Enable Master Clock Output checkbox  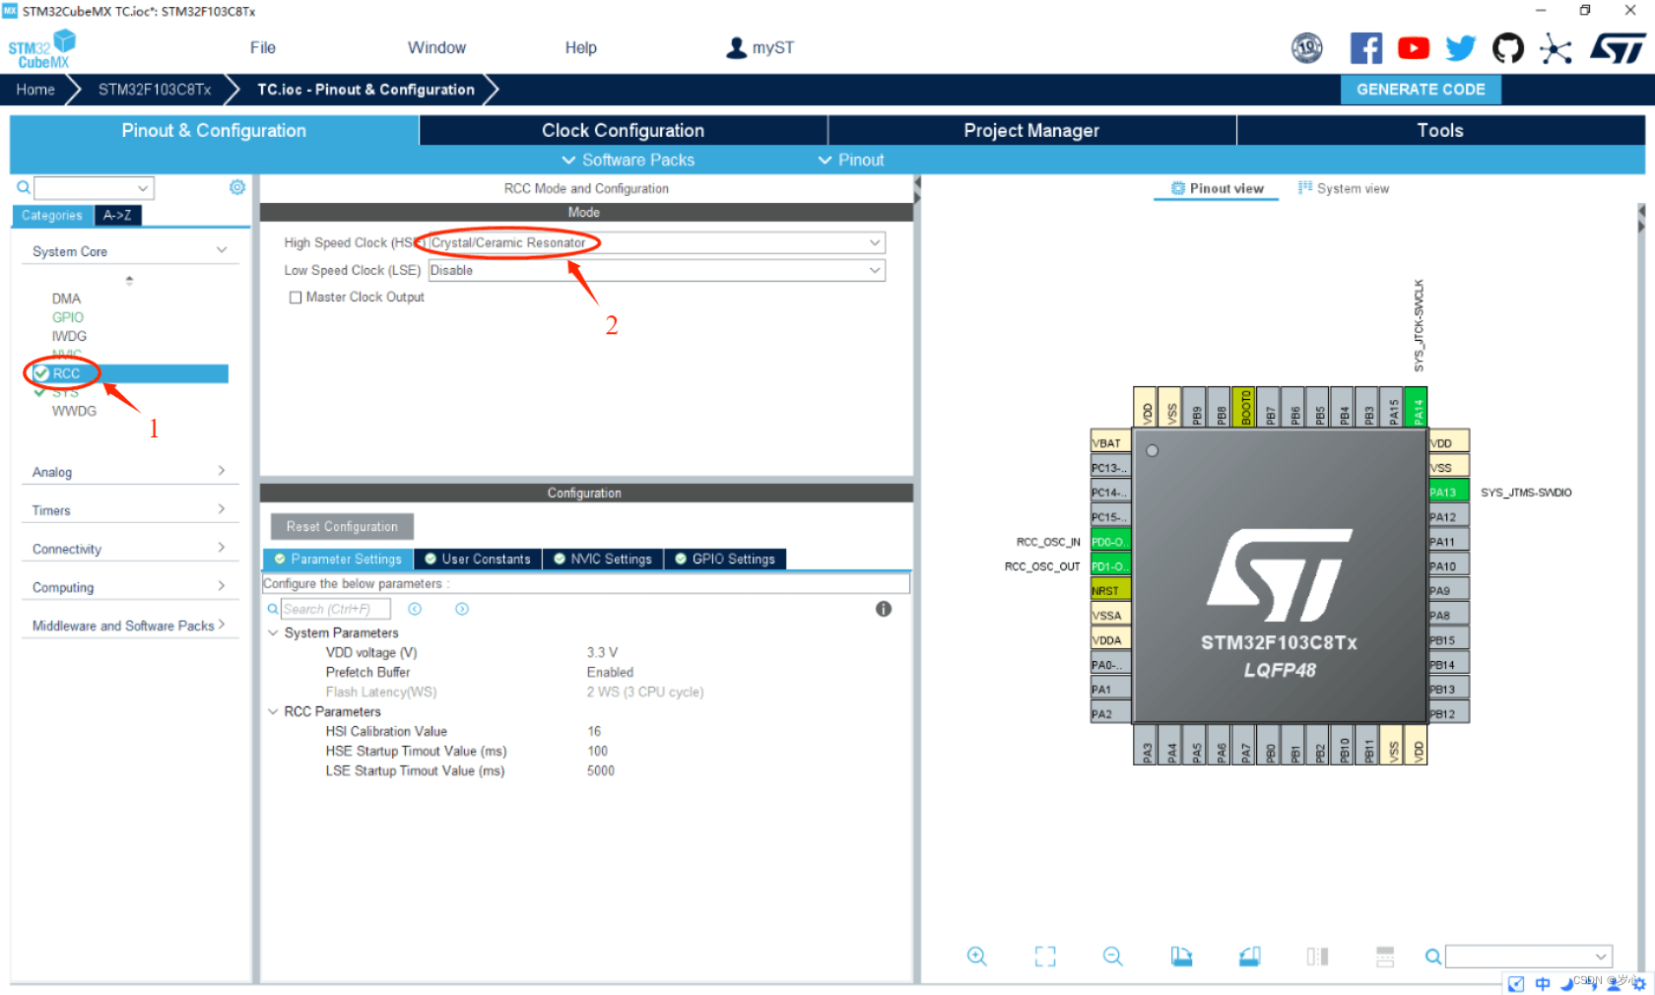coord(296,298)
